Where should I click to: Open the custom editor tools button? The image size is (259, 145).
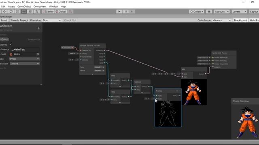click(37, 12)
